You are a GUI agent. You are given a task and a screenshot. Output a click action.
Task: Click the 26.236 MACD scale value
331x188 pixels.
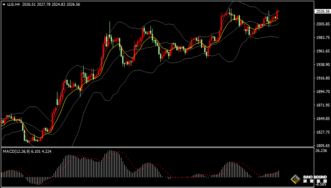pos(321,151)
